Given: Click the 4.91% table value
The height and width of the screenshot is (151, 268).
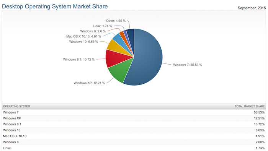Looking at the screenshot, I should (x=260, y=136).
